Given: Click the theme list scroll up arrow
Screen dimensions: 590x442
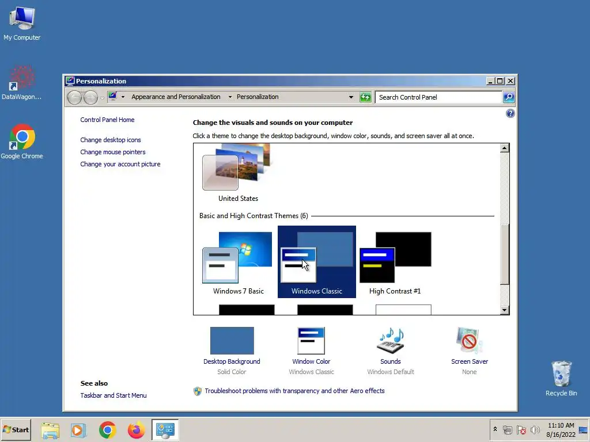Looking at the screenshot, I should tap(505, 148).
